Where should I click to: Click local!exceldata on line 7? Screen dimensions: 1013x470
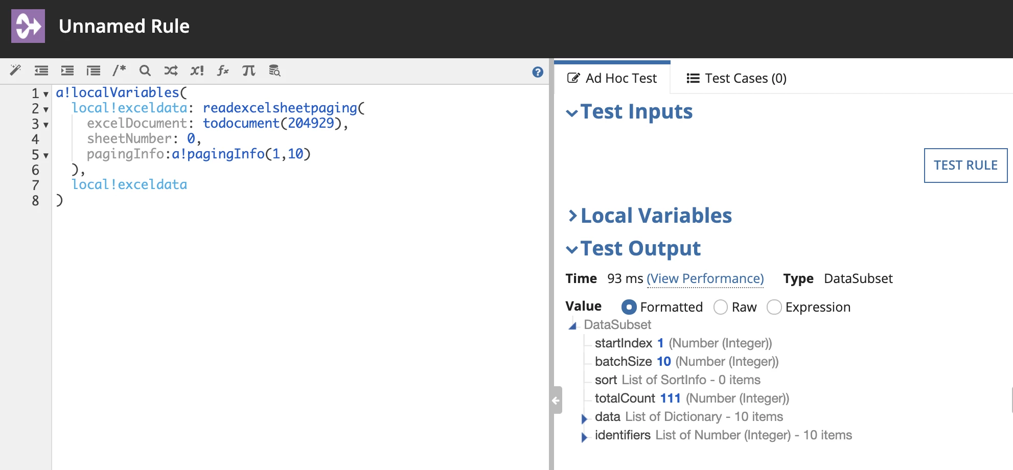pos(129,184)
